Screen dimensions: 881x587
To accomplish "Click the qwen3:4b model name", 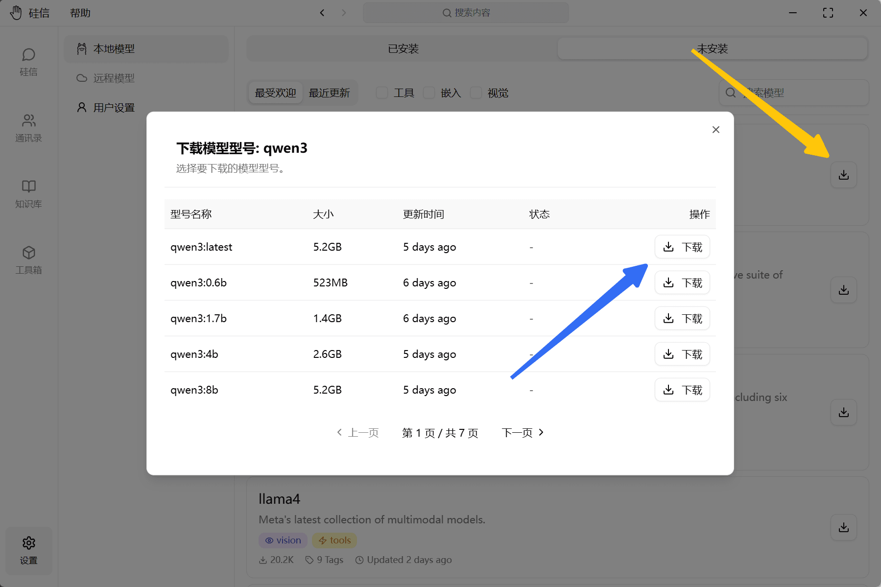I will pos(194,354).
